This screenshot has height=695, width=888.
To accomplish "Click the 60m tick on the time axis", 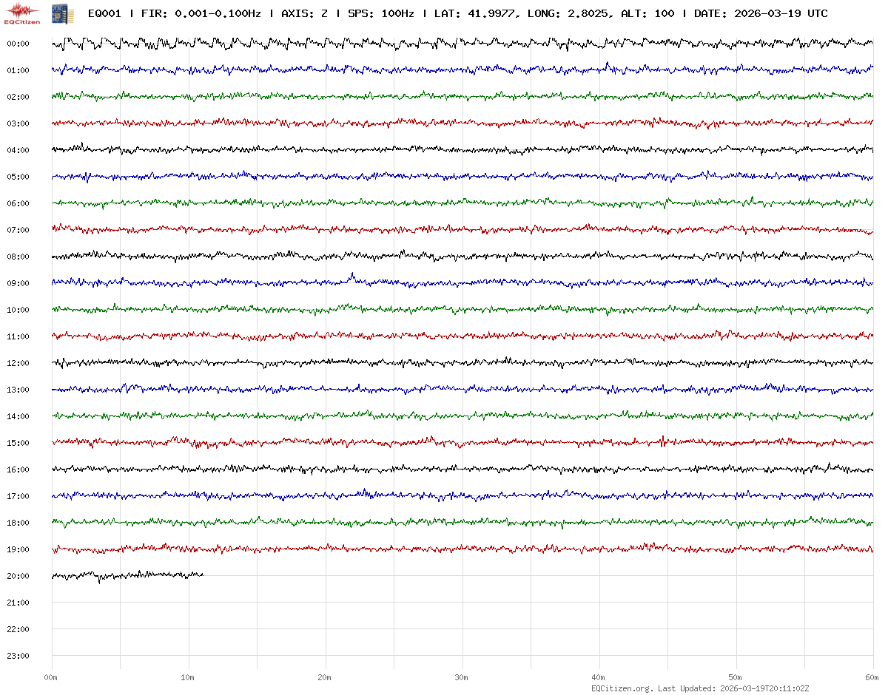I will coord(872,677).
